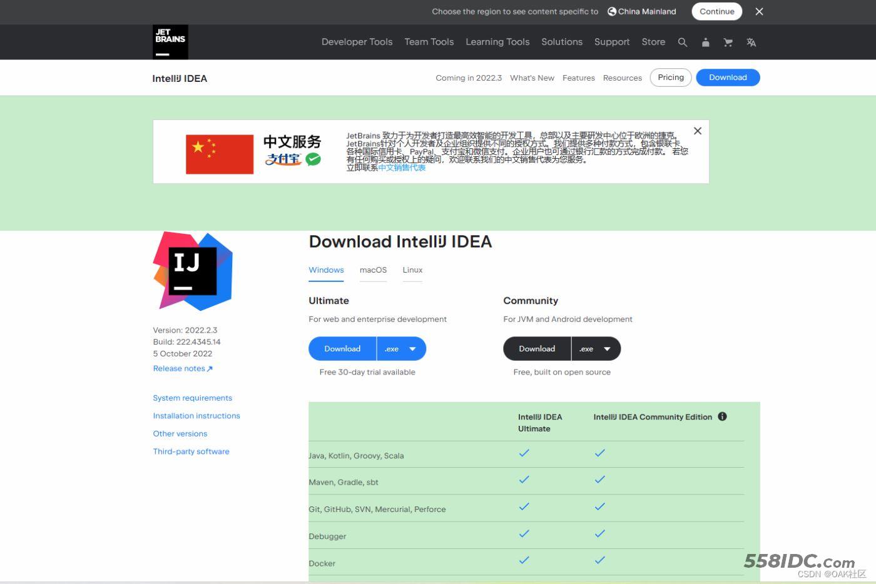Screen dimensions: 876x584
Task: Click the IntelliJ IDEA product title
Action: click(180, 78)
